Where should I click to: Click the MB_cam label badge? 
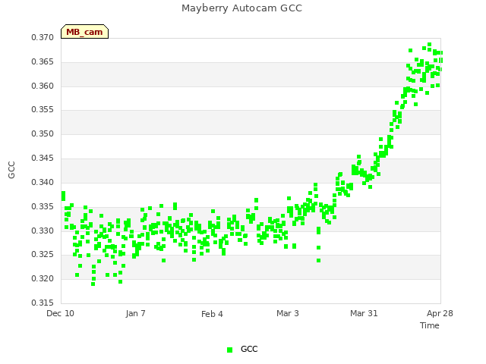(x=84, y=32)
